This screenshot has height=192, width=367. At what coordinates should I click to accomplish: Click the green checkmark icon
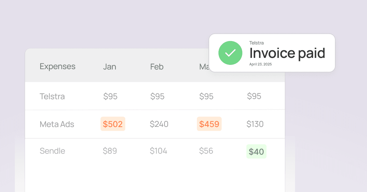(230, 53)
